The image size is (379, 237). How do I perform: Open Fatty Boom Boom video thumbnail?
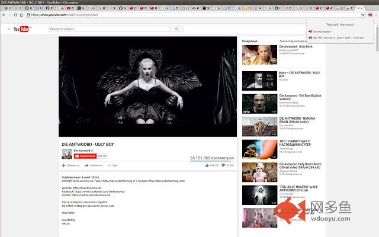coord(259,172)
